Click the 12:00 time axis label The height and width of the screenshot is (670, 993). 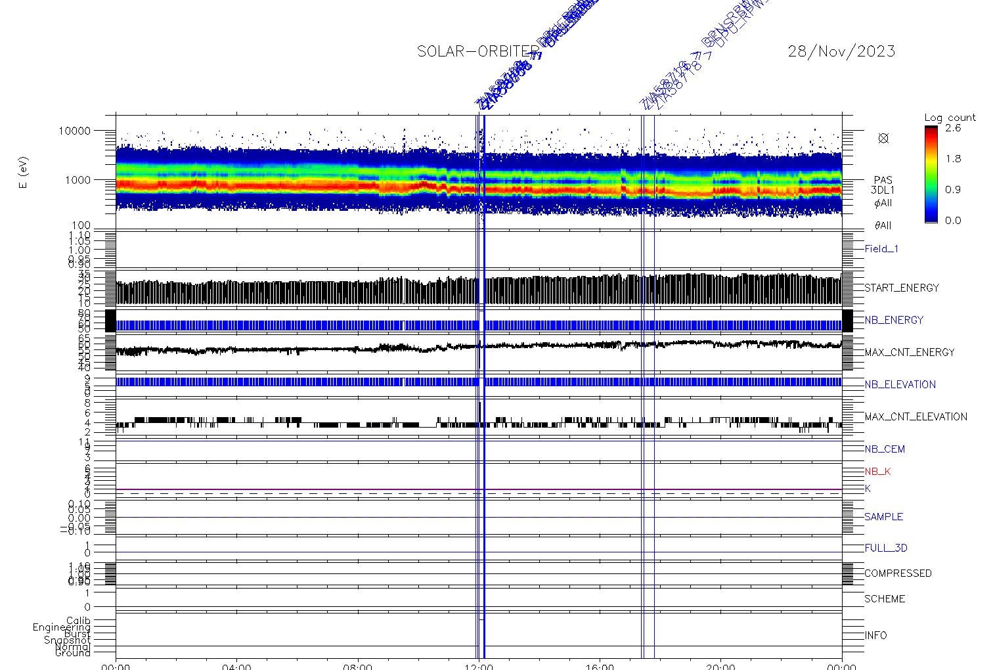[479, 666]
